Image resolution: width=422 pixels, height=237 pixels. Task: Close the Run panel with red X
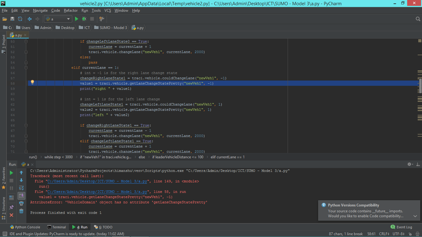(11, 215)
